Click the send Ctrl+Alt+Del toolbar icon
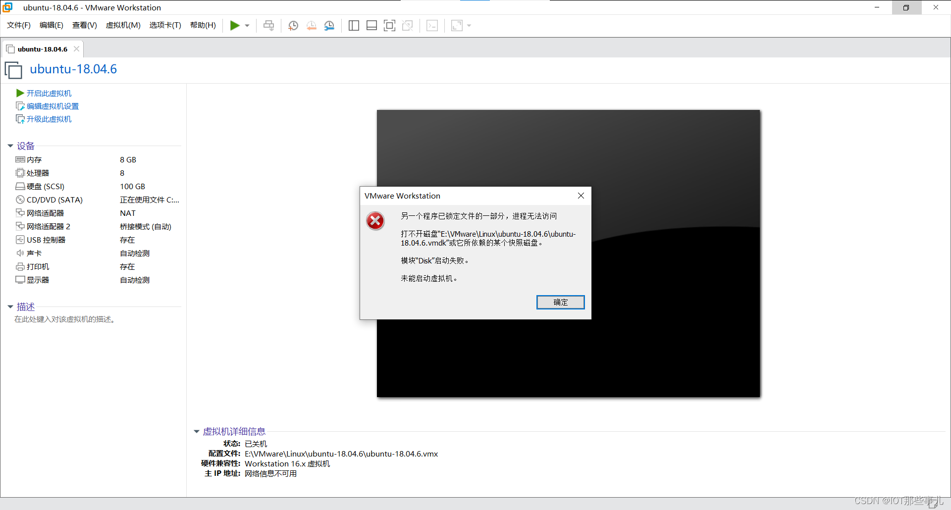This screenshot has width=951, height=510. point(268,25)
